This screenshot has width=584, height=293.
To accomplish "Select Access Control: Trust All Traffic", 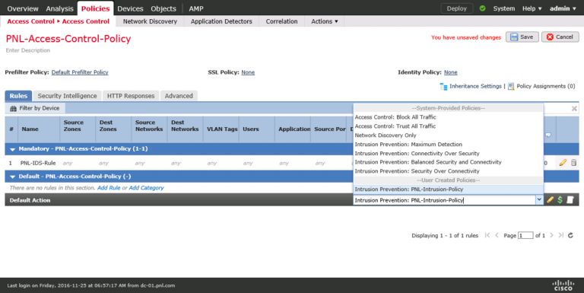I will click(x=448, y=126).
